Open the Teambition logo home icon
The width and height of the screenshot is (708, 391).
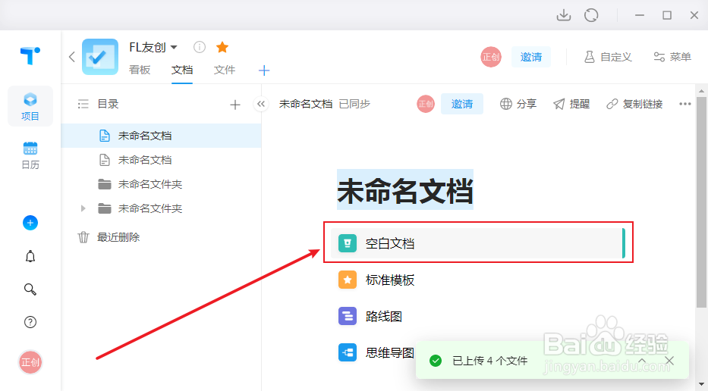[x=30, y=56]
